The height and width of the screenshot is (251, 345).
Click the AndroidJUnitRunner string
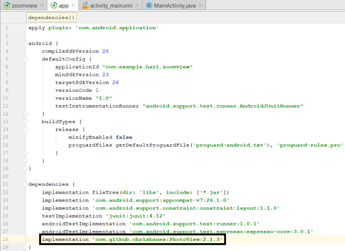[x=223, y=106]
